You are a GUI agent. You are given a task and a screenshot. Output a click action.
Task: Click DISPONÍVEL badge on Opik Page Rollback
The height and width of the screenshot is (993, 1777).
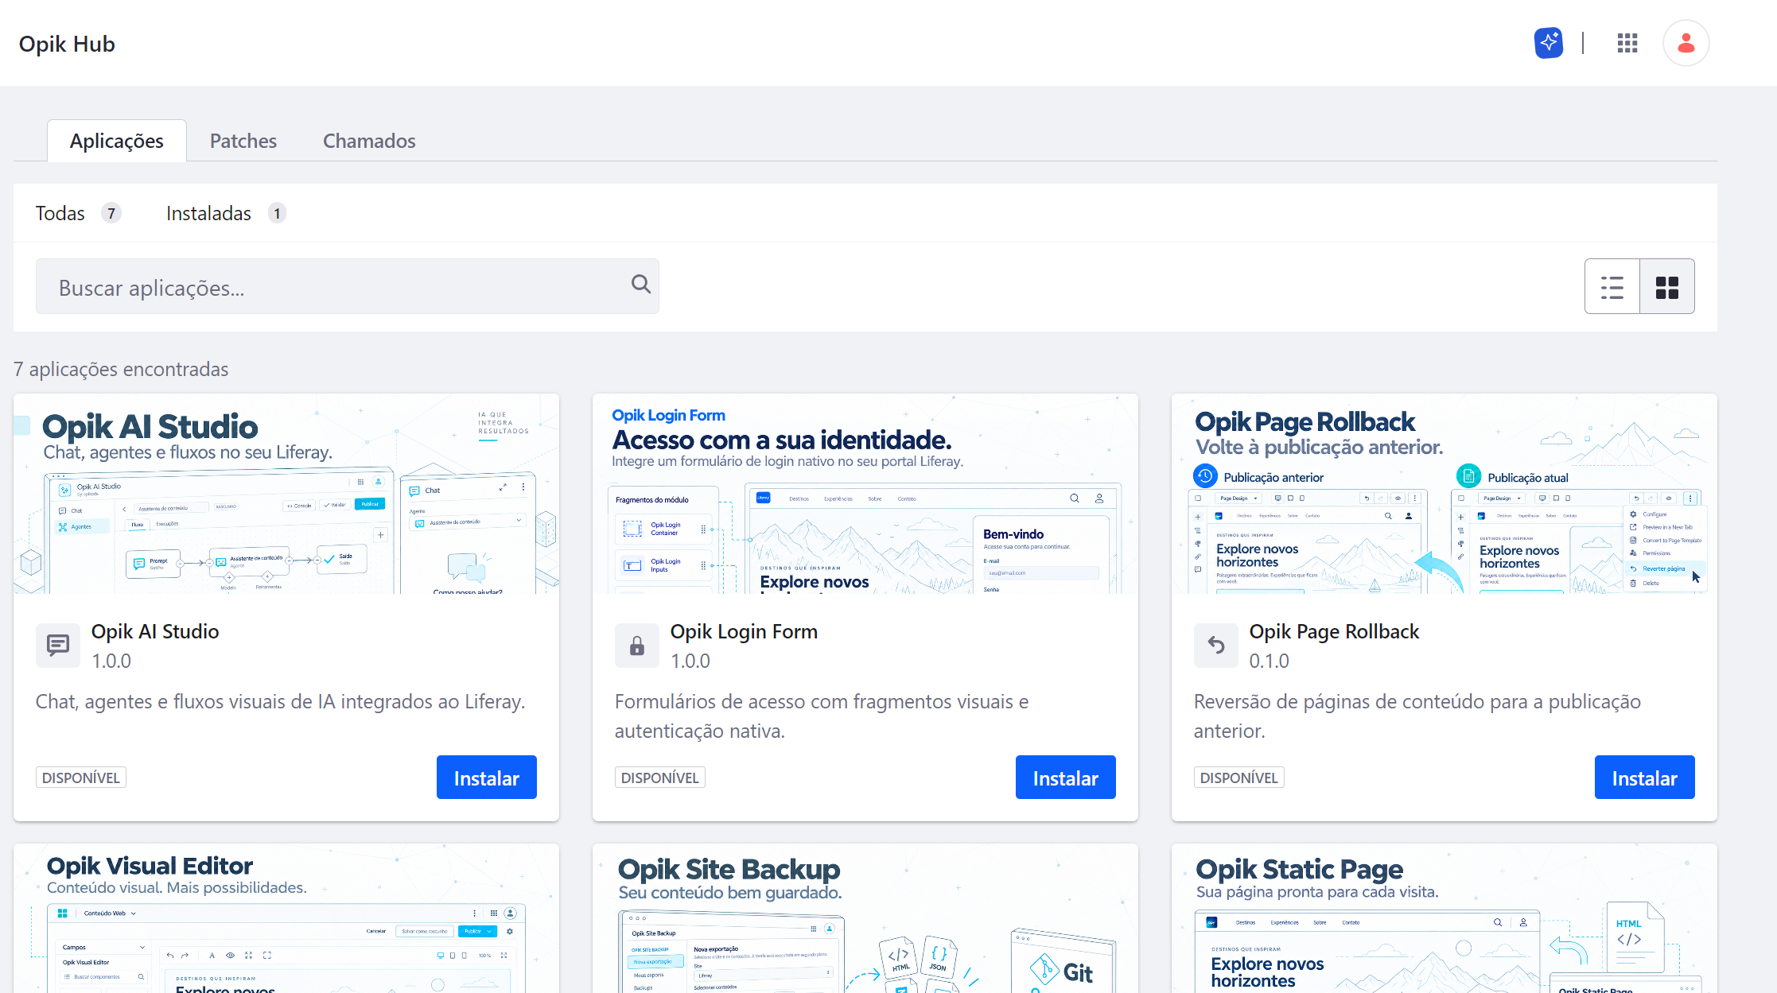1239,778
